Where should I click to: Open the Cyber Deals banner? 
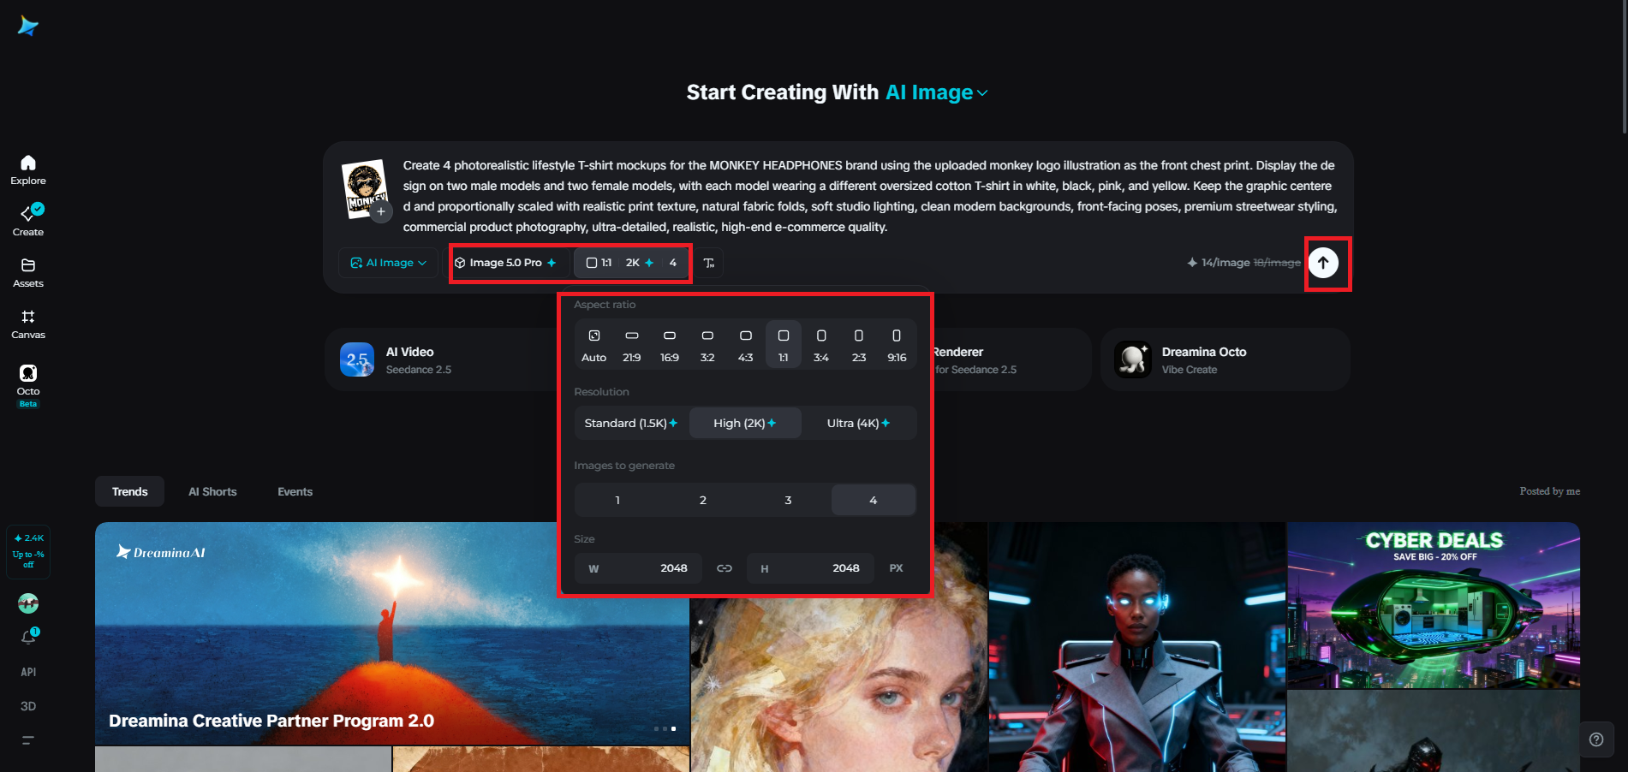tap(1434, 605)
